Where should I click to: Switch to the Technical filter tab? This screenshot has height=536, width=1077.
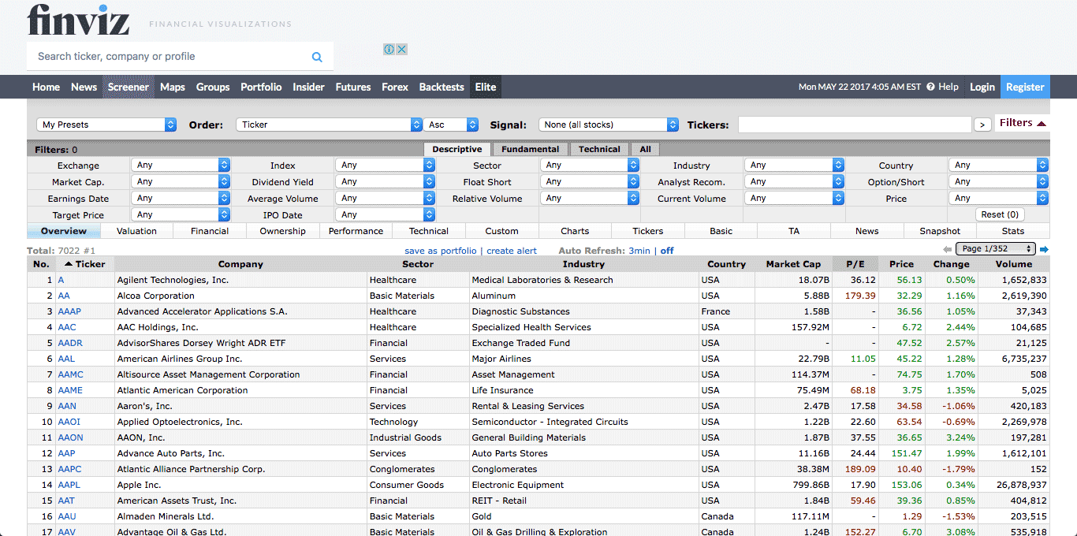point(599,149)
